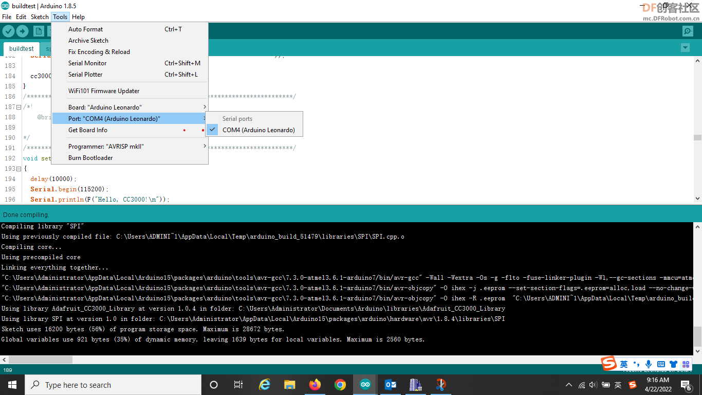
Task: Launch Serial Plotter from menu
Action: tap(130, 75)
